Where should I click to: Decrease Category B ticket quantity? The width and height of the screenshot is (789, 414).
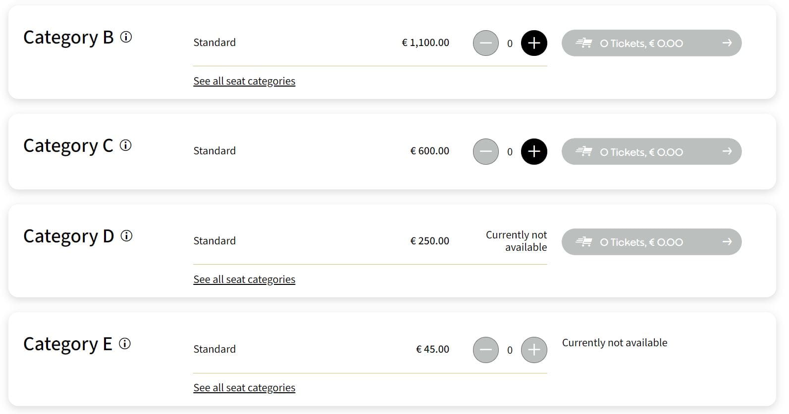coord(485,43)
